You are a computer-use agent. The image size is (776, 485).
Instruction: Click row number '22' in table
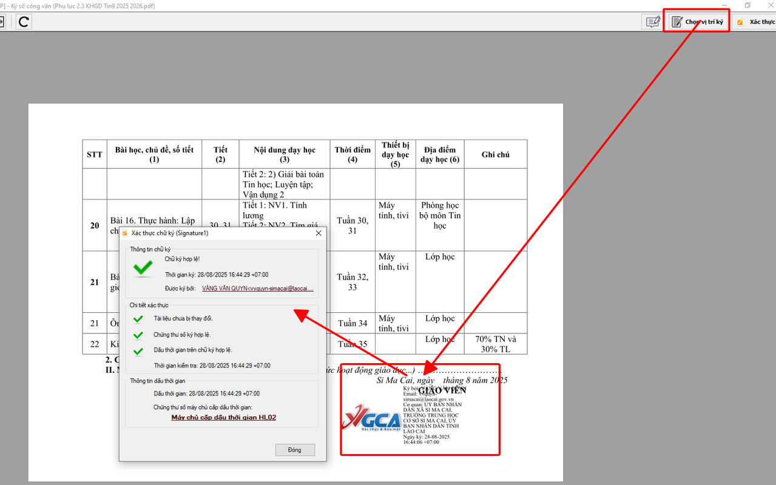coord(95,344)
